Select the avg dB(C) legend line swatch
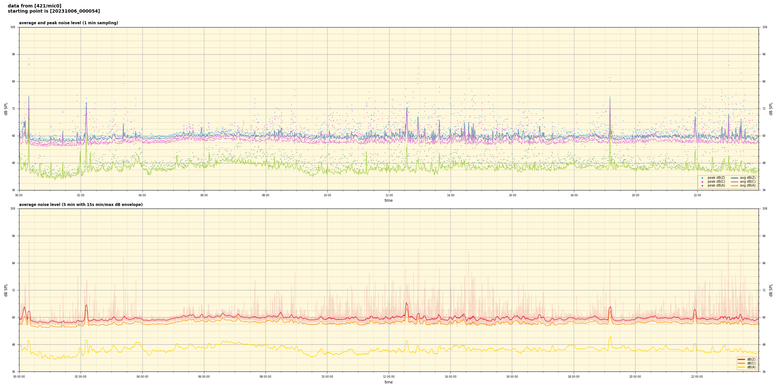 [x=734, y=182]
